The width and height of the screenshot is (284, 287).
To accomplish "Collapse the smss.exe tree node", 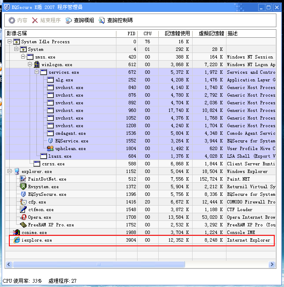I will (23, 57).
